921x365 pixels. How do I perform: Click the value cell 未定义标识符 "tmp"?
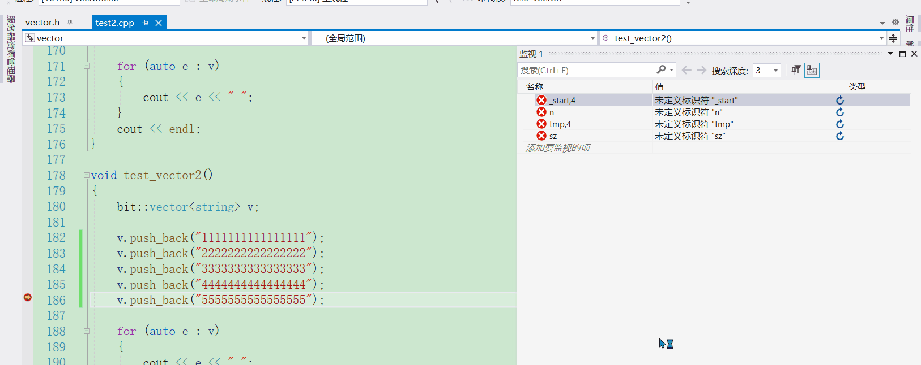click(694, 124)
